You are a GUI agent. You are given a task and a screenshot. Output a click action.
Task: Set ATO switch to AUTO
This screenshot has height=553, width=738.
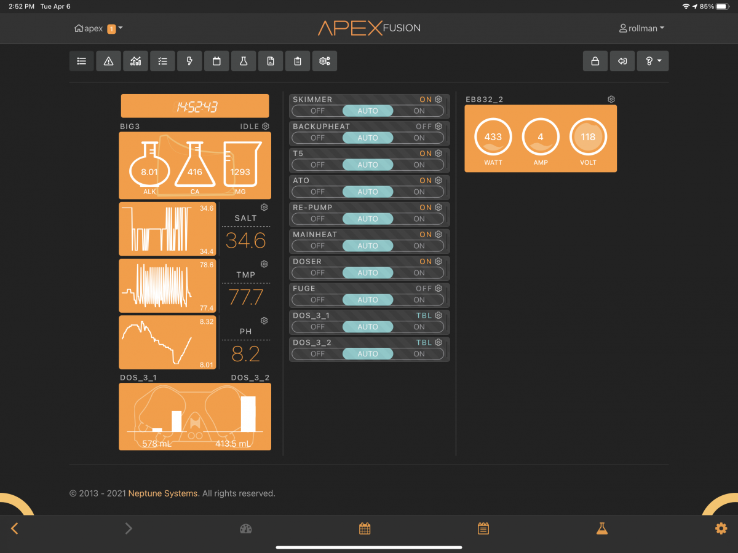(x=368, y=192)
